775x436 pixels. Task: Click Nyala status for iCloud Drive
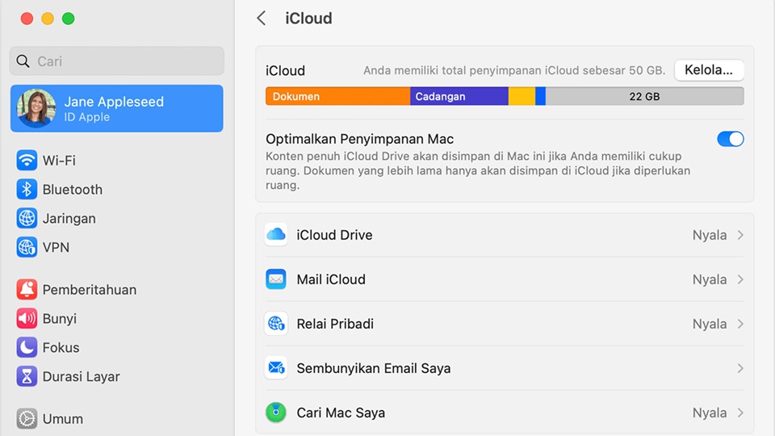coord(710,235)
